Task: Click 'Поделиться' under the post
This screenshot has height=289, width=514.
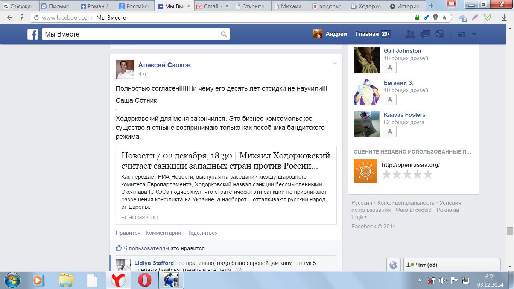Action: point(202,233)
